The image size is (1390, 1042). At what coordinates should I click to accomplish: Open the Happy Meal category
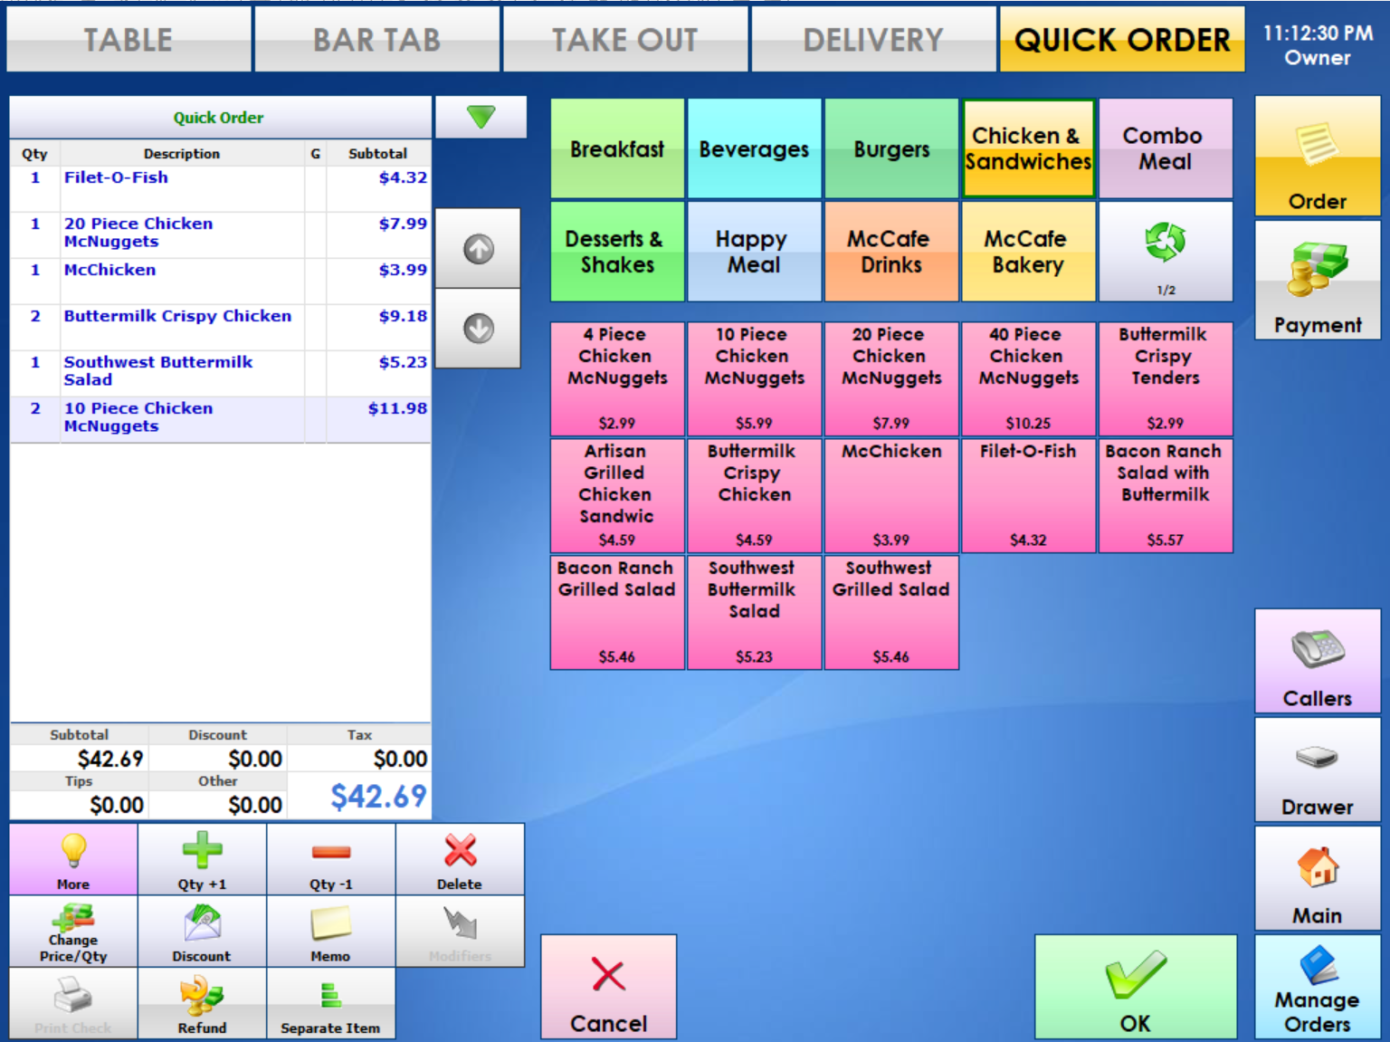pos(754,252)
